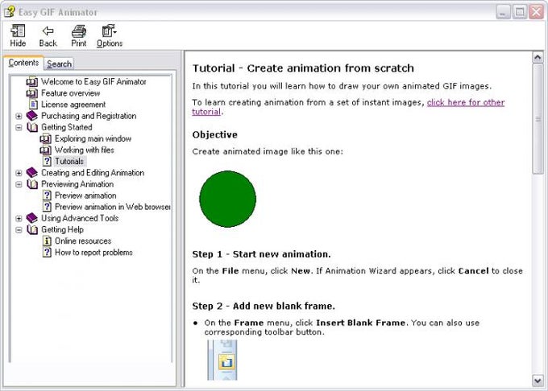Image resolution: width=548 pixels, height=391 pixels.
Task: Click the content scrollbar up arrow
Action: [x=538, y=58]
